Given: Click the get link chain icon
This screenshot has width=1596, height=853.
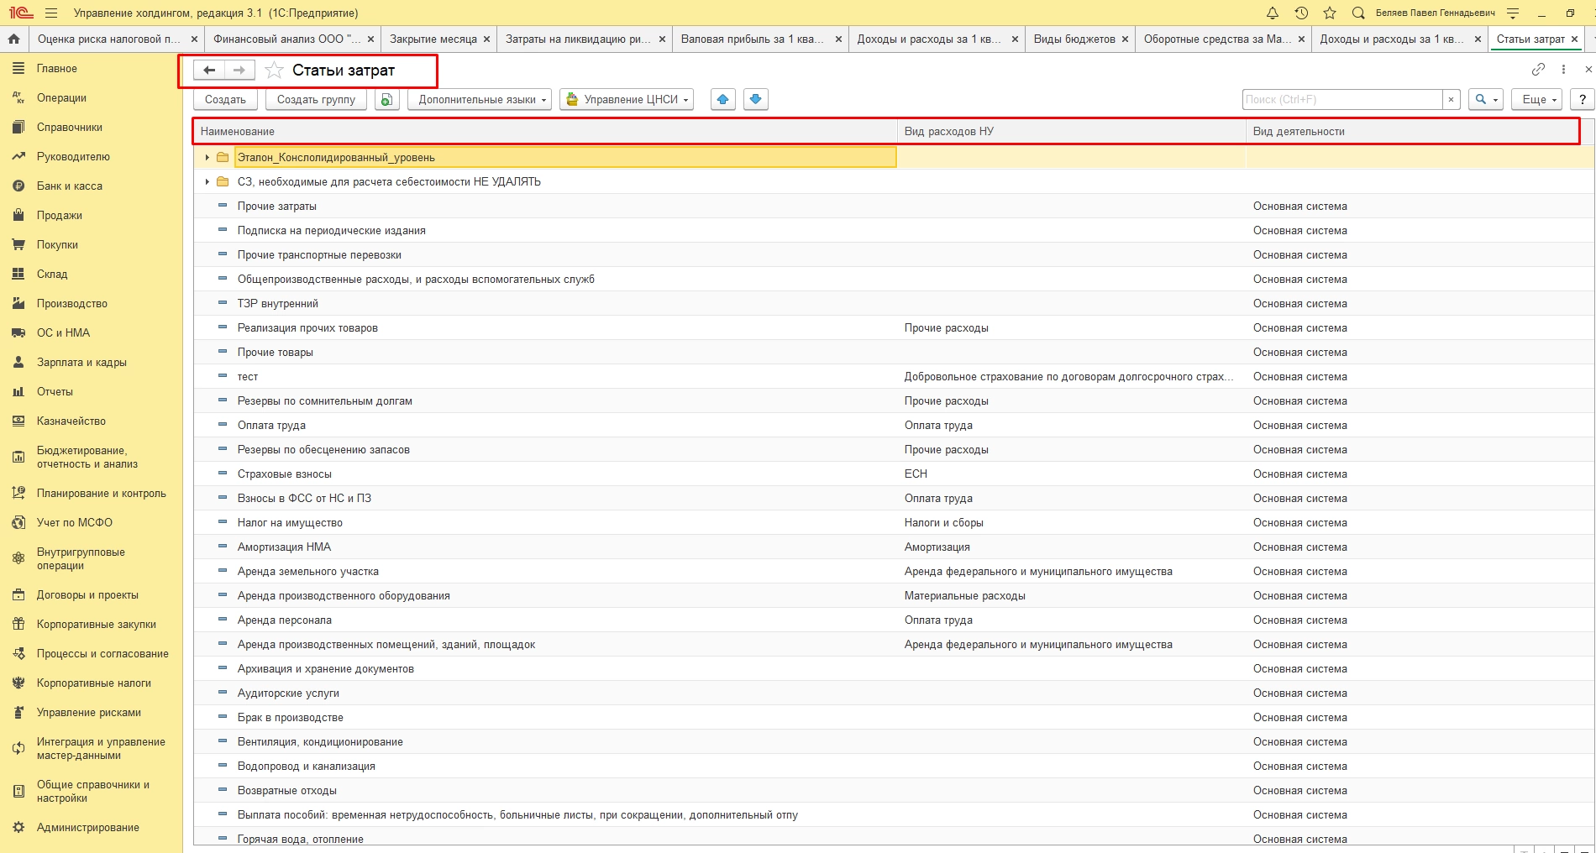Looking at the screenshot, I should 1538,70.
